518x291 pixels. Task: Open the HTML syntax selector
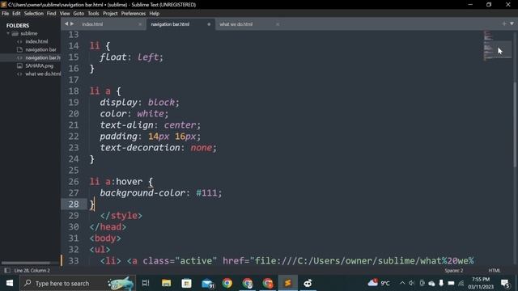495,271
